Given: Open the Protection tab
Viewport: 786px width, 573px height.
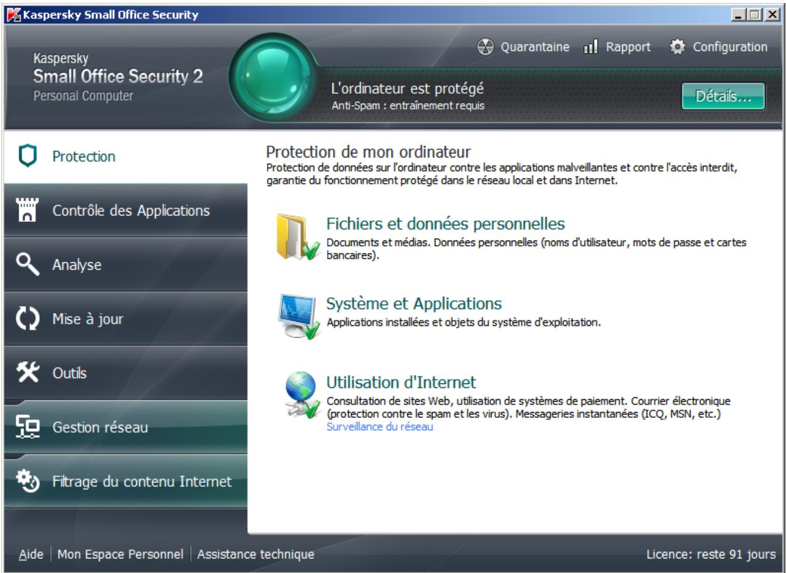Looking at the screenshot, I should point(126,157).
